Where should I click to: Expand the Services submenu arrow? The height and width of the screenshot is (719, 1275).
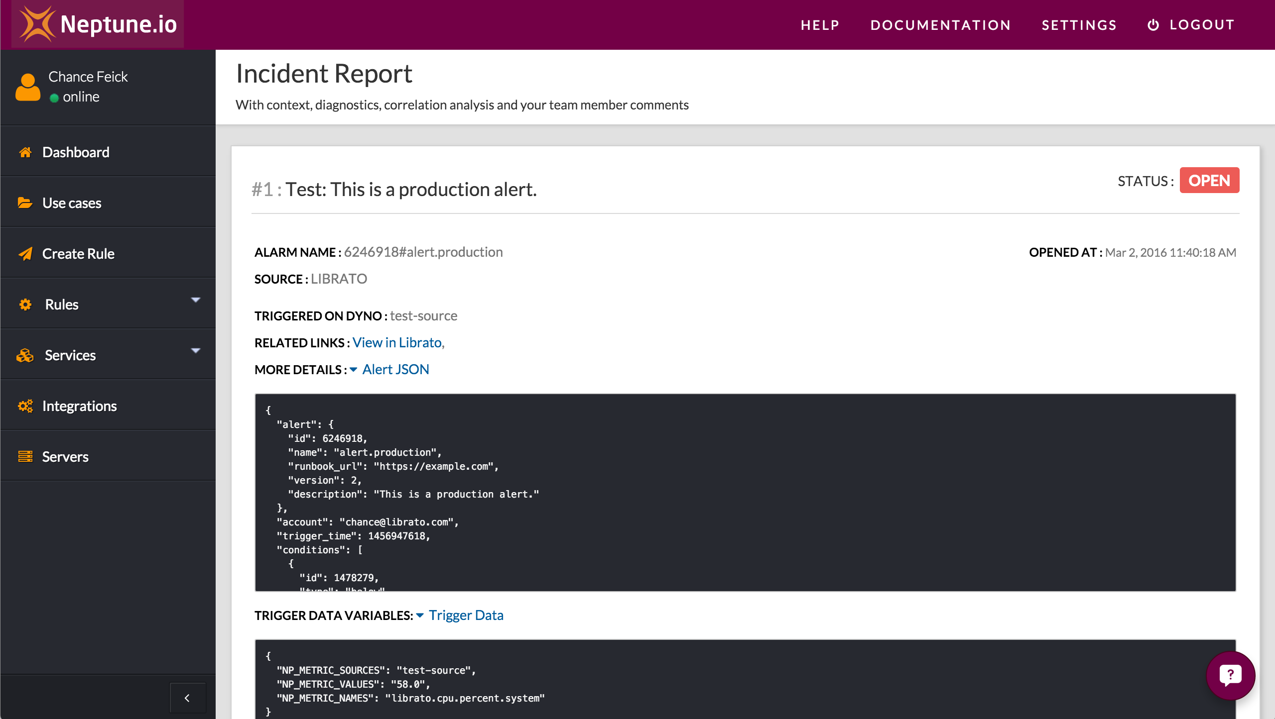point(196,351)
